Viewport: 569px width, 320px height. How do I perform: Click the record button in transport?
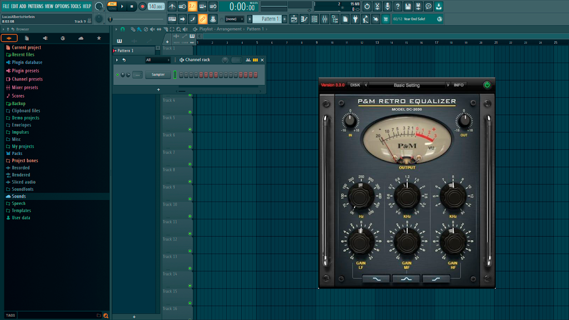click(x=142, y=6)
